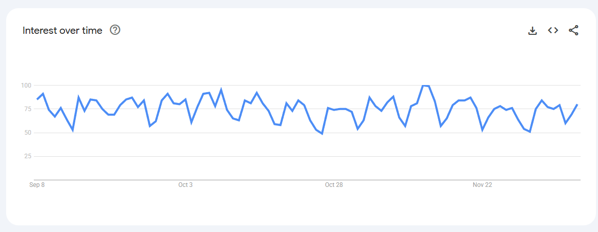
Task: Click the trend line dip above Nov 22
Action: [482, 130]
